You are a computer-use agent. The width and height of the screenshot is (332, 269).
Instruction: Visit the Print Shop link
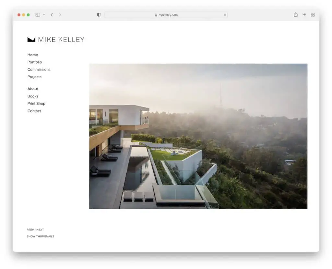(36, 104)
